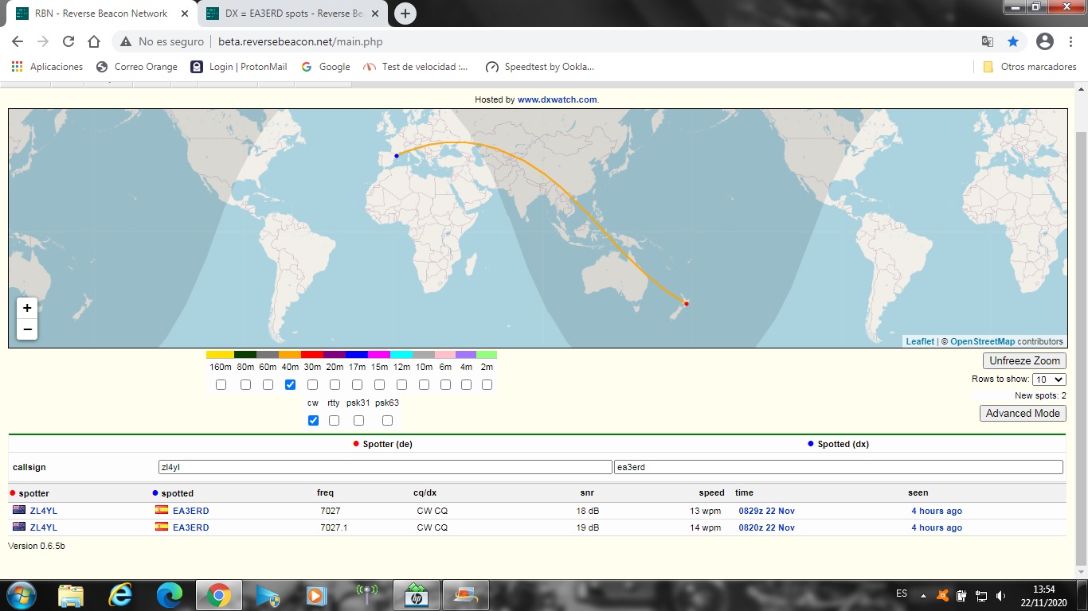The image size is (1088, 611).
Task: Click the bookmark star icon in address bar
Action: click(x=1012, y=41)
